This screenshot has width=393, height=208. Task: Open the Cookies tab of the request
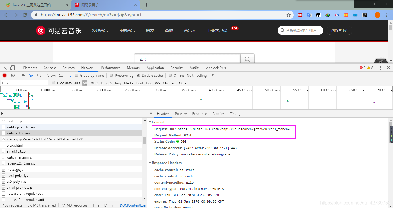pyautogui.click(x=218, y=114)
